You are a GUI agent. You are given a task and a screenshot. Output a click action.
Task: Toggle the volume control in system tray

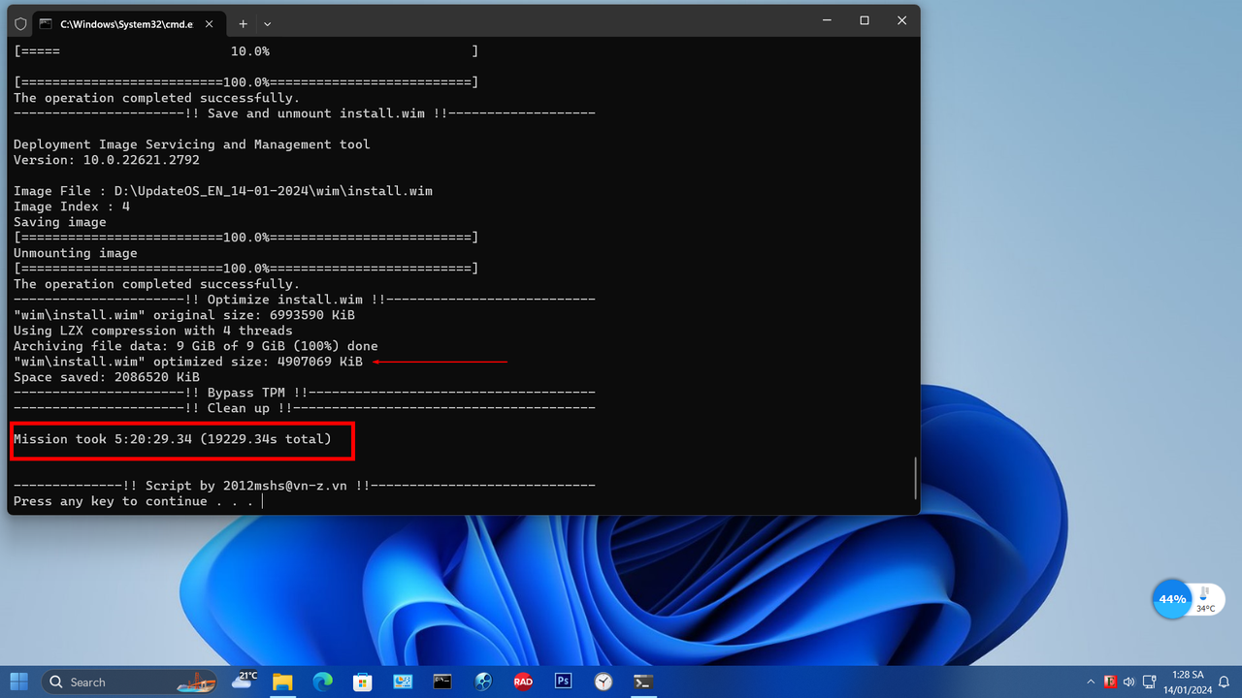1128,682
